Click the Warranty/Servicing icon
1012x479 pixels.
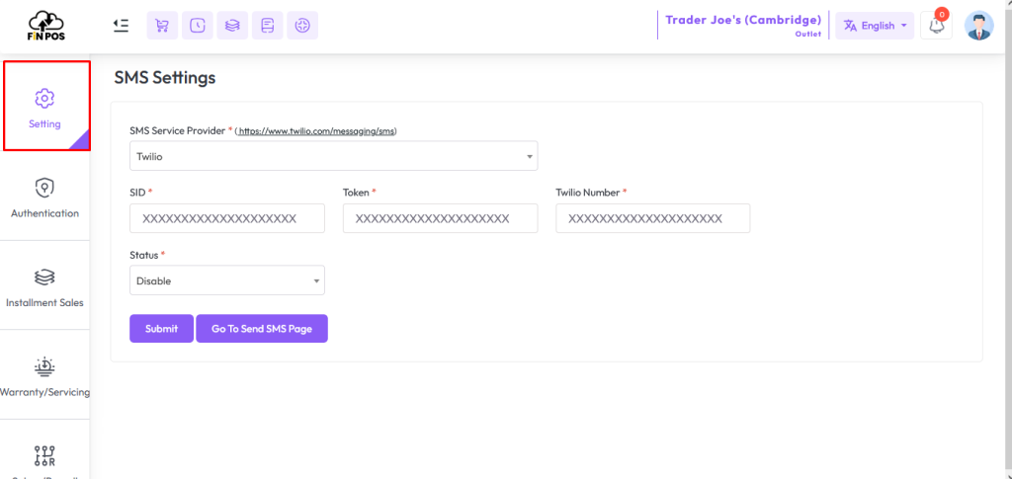(44, 366)
